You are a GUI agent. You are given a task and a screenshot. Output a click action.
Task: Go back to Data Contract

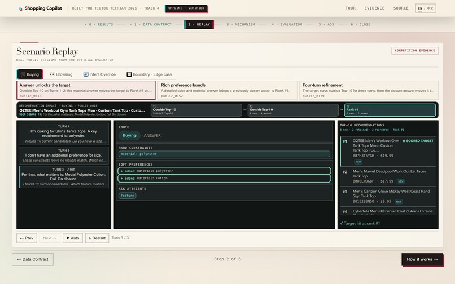33,259
